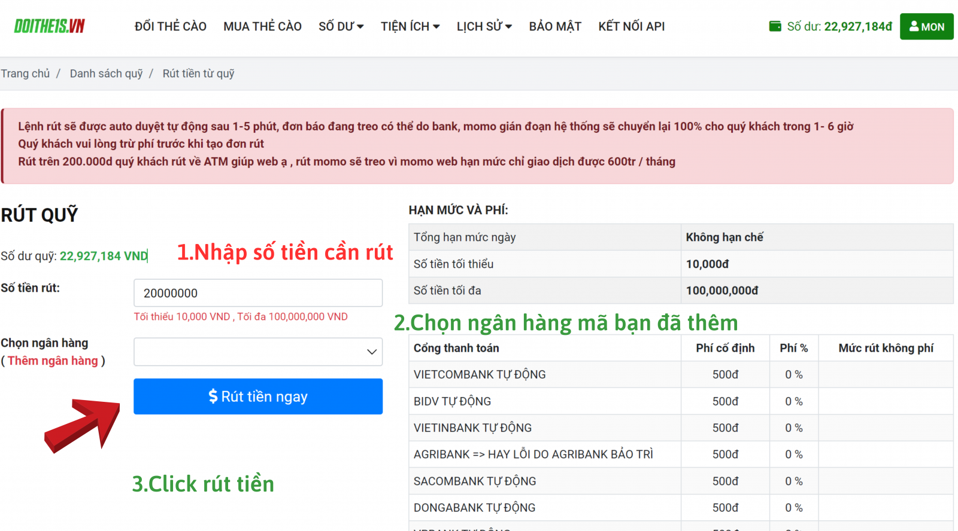Click the Thêm ngân hàng link
The image size is (958, 531).
tap(53, 361)
